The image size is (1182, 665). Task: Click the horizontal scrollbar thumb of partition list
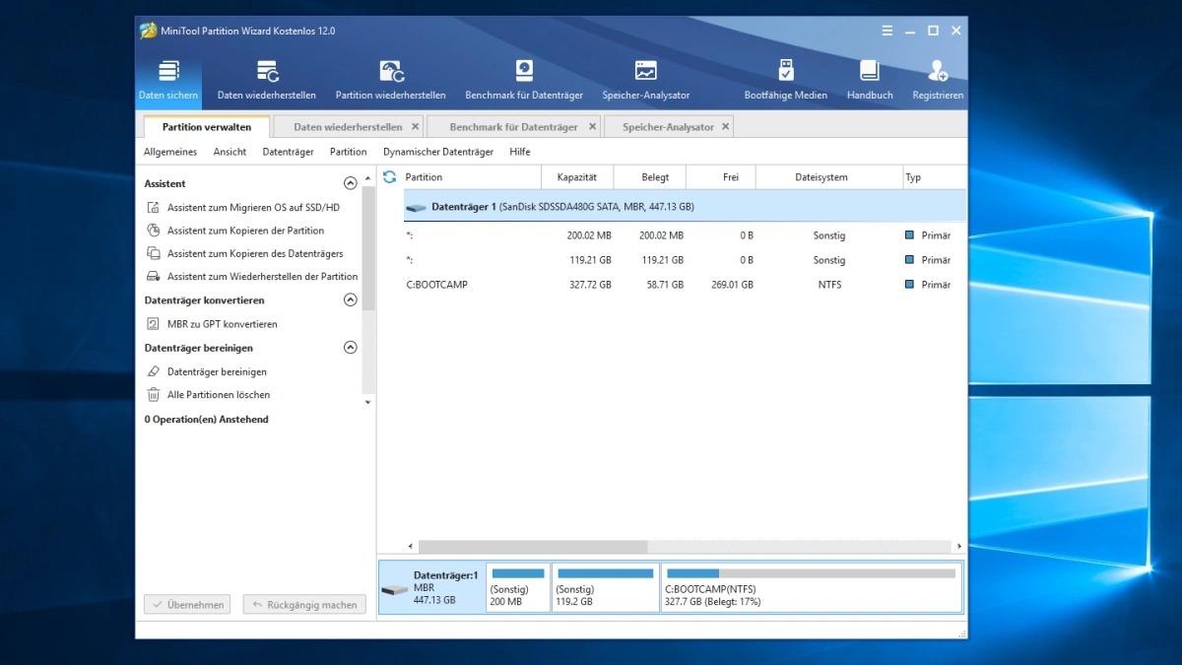click(533, 546)
